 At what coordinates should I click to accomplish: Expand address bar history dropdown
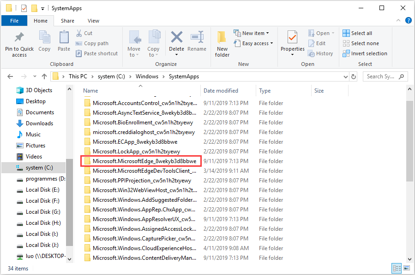(345, 76)
